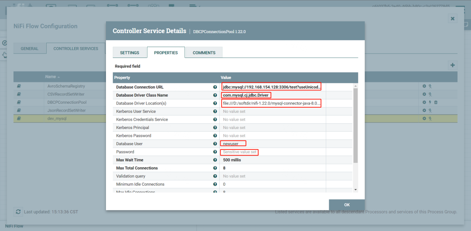Close the NiFi Flow Configuration dialog

pyautogui.click(x=452, y=19)
